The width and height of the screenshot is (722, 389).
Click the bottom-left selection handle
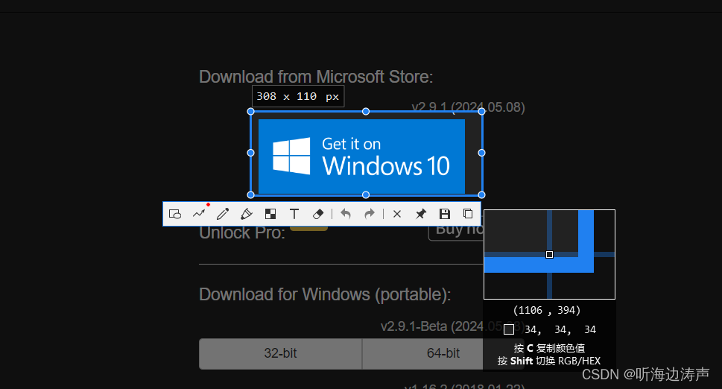click(x=250, y=194)
